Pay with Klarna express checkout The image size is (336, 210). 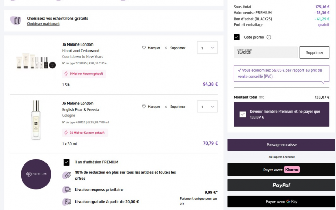278,169
